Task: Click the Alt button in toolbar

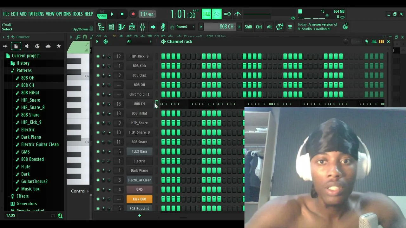Action: (x=269, y=27)
